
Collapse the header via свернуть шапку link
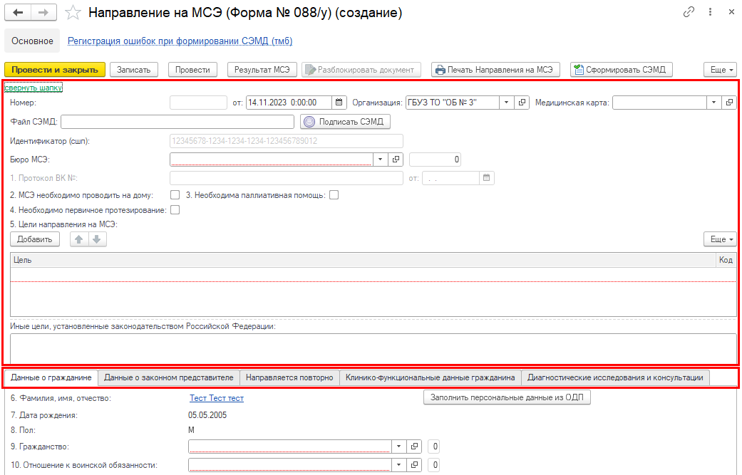click(x=33, y=88)
